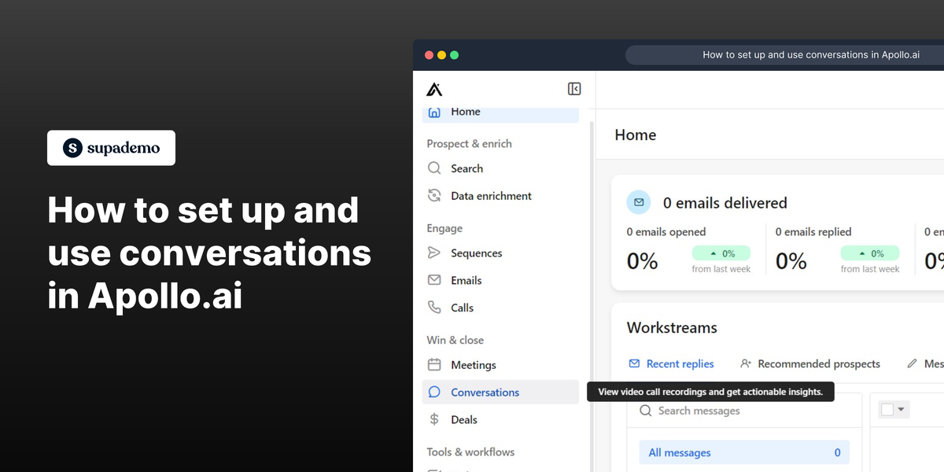Switch to Recommended prospects tab

tap(810, 363)
